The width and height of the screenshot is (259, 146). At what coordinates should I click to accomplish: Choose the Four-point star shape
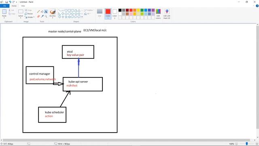(x=63, y=17)
